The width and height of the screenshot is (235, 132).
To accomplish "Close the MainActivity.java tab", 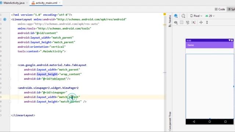I will click(27, 3).
